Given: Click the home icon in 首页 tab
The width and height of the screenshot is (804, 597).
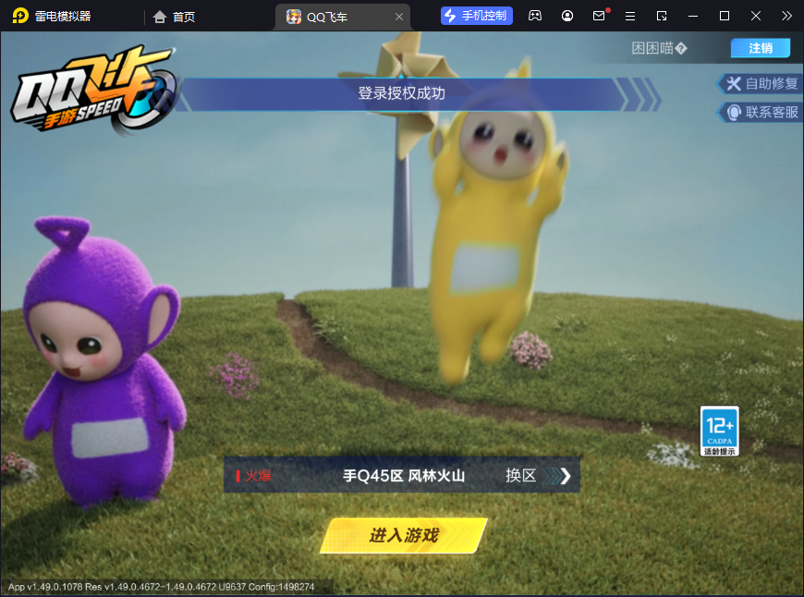Looking at the screenshot, I should [x=160, y=17].
